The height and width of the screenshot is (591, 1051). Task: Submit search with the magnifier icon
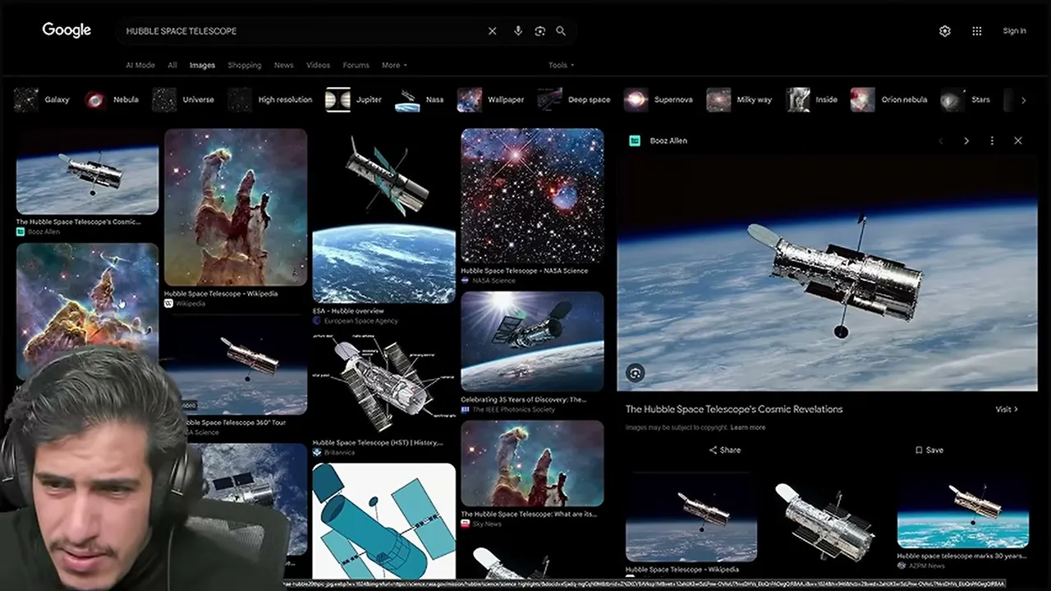pos(561,31)
